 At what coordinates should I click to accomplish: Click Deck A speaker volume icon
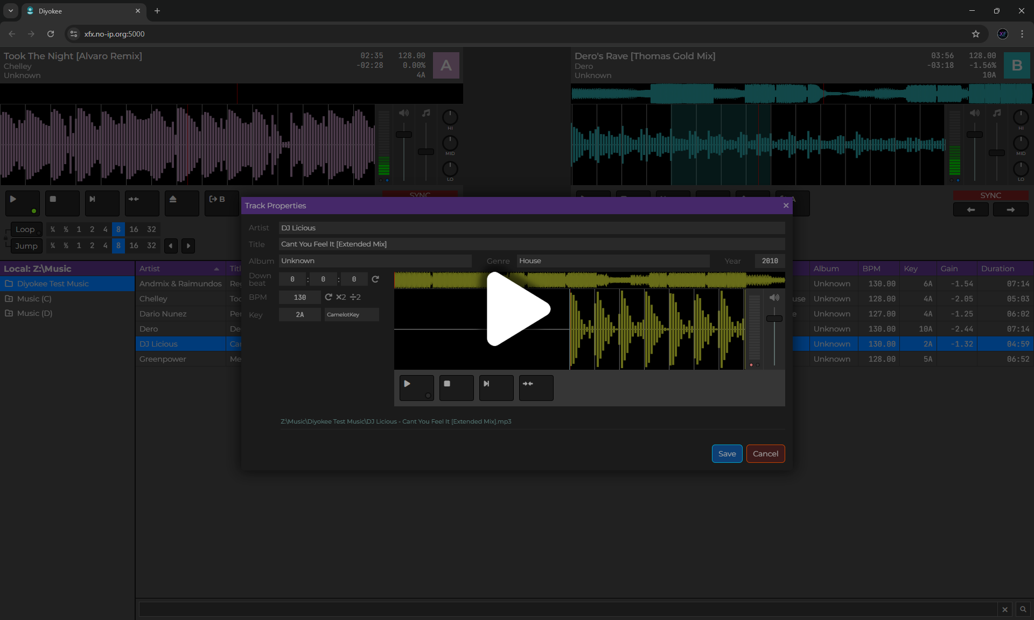404,113
